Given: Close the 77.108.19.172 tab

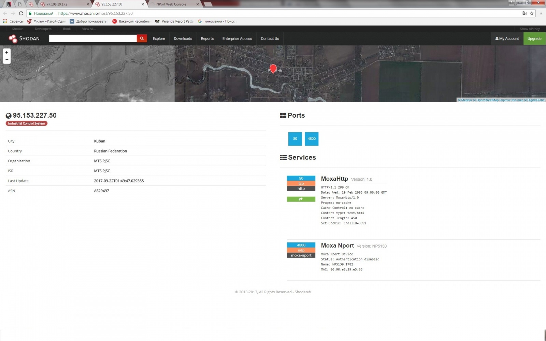Looking at the screenshot, I should [88, 4].
